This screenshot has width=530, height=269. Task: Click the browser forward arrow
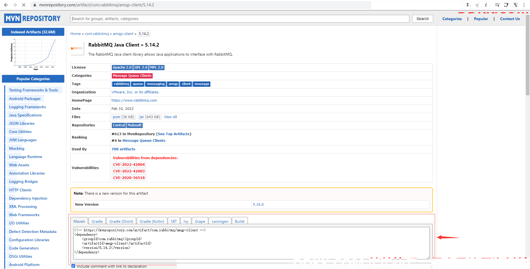tap(15, 5)
